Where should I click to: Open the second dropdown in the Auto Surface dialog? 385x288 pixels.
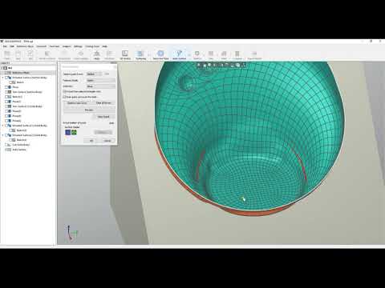coord(101,80)
